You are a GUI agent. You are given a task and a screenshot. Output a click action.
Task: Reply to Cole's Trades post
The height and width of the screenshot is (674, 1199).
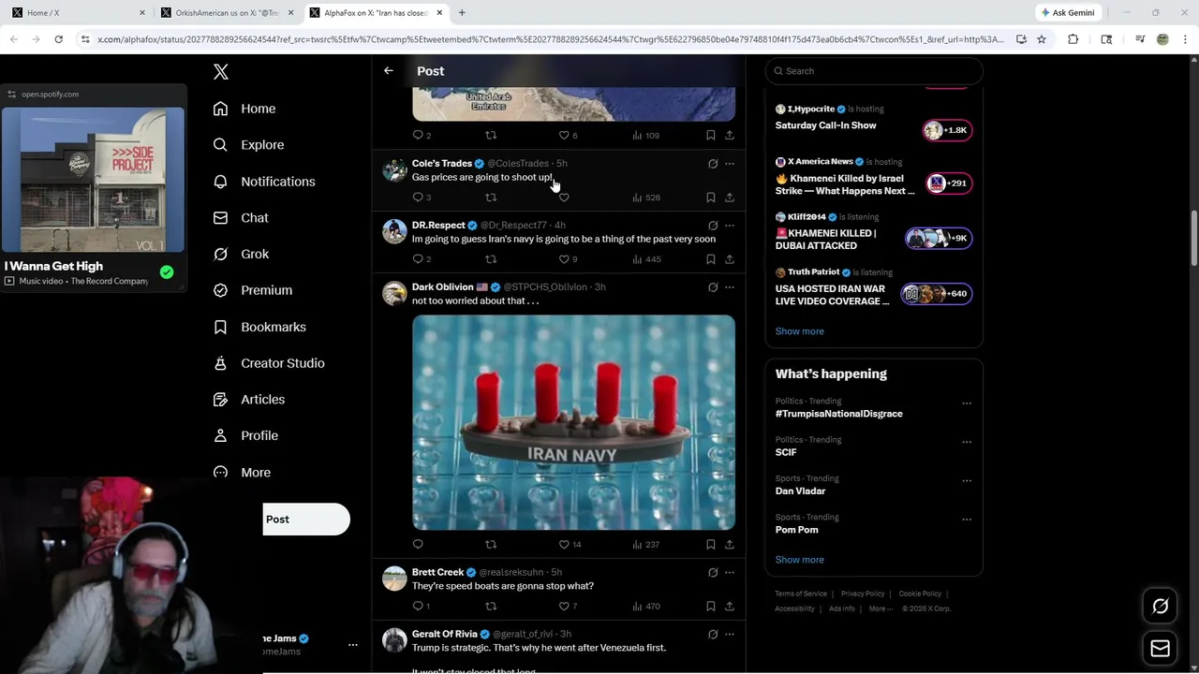[418, 198]
